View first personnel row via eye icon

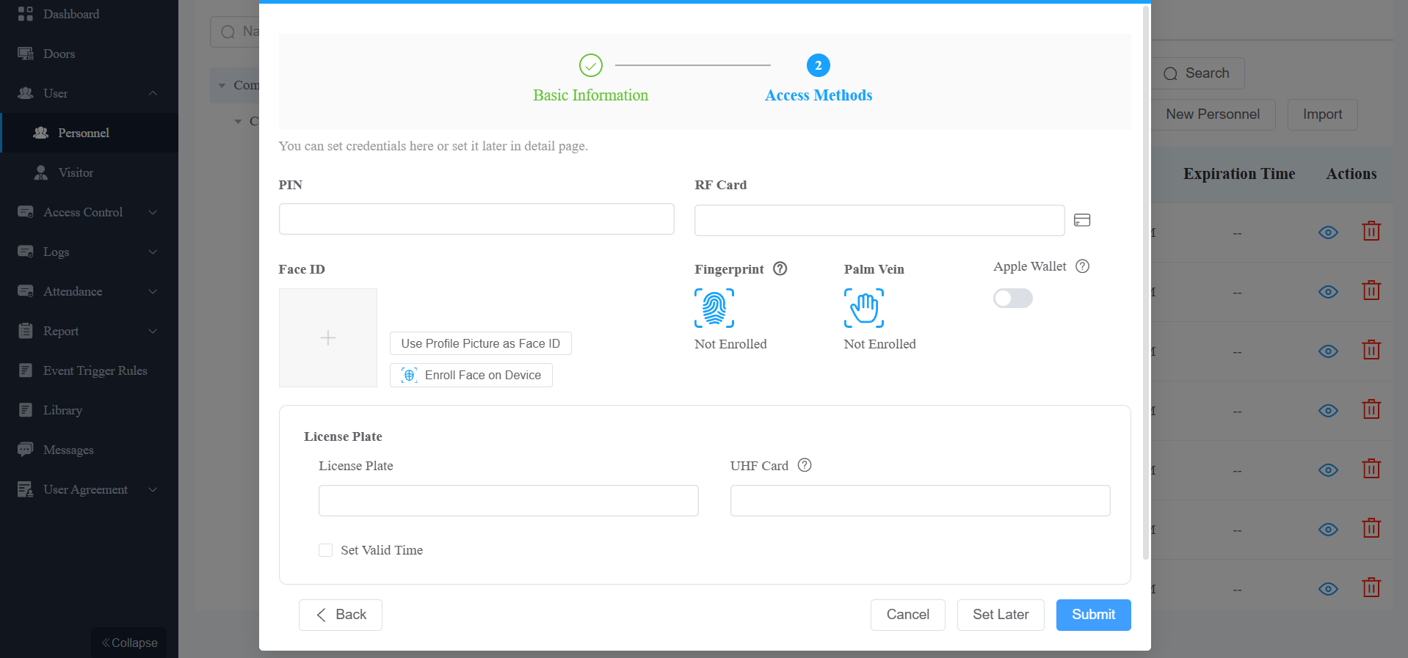(1328, 233)
